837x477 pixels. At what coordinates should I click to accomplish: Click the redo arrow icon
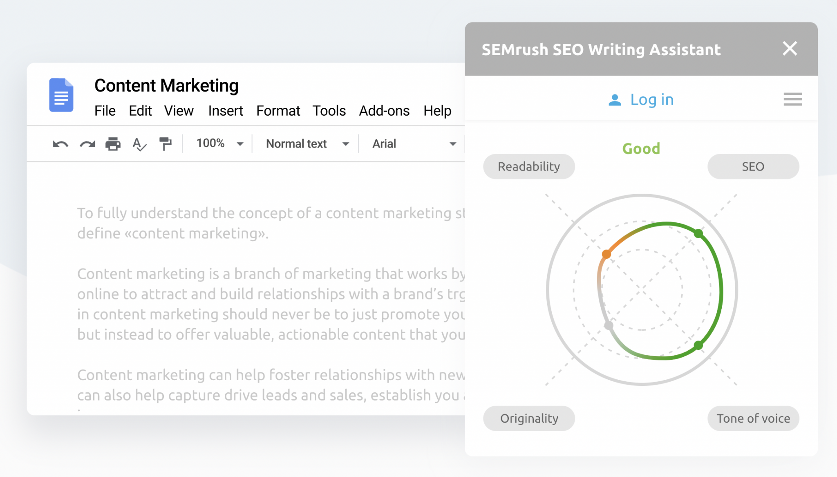coord(87,144)
